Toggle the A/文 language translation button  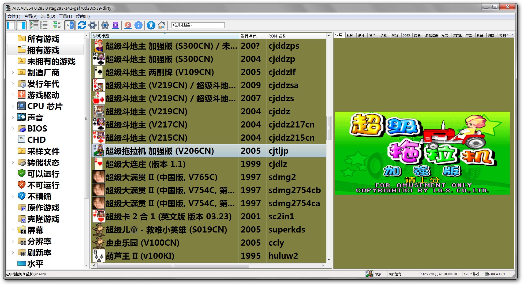[x=69, y=25]
